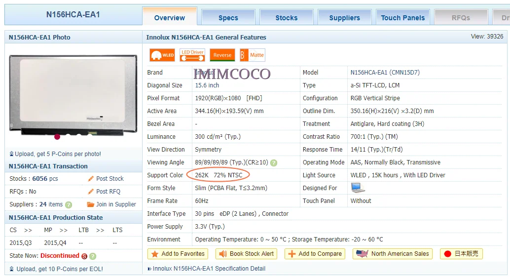
Task: Click the State Now help question icon
Action: (x=93, y=256)
